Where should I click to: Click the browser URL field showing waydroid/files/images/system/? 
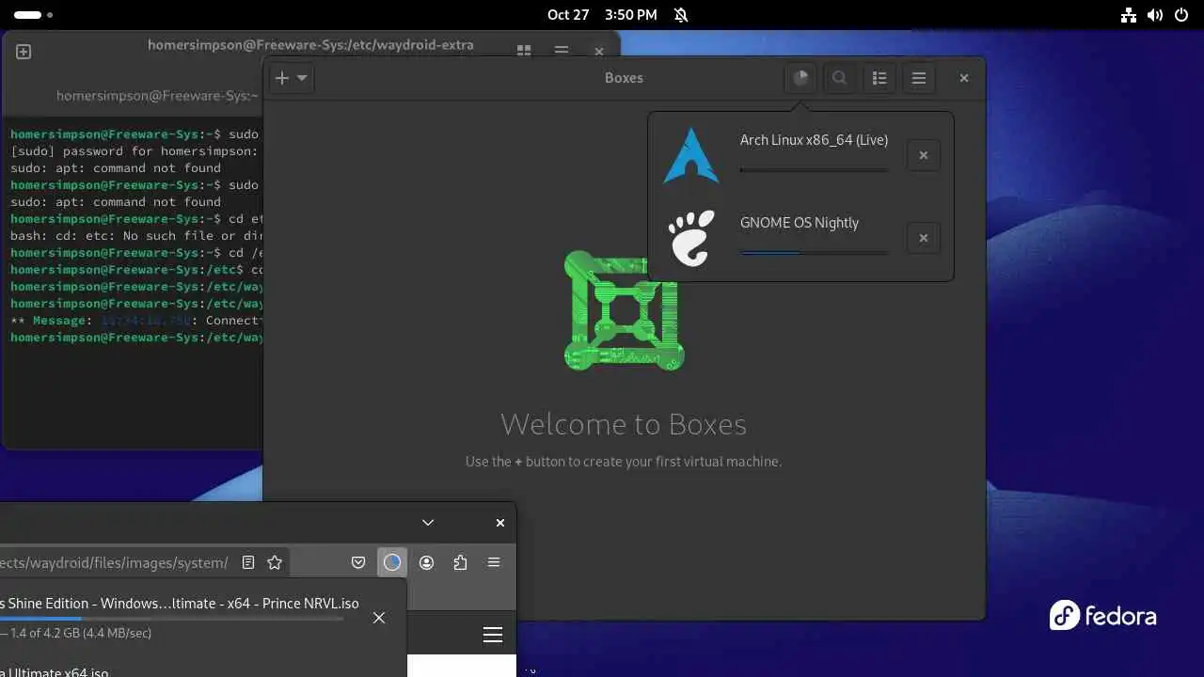(x=113, y=562)
